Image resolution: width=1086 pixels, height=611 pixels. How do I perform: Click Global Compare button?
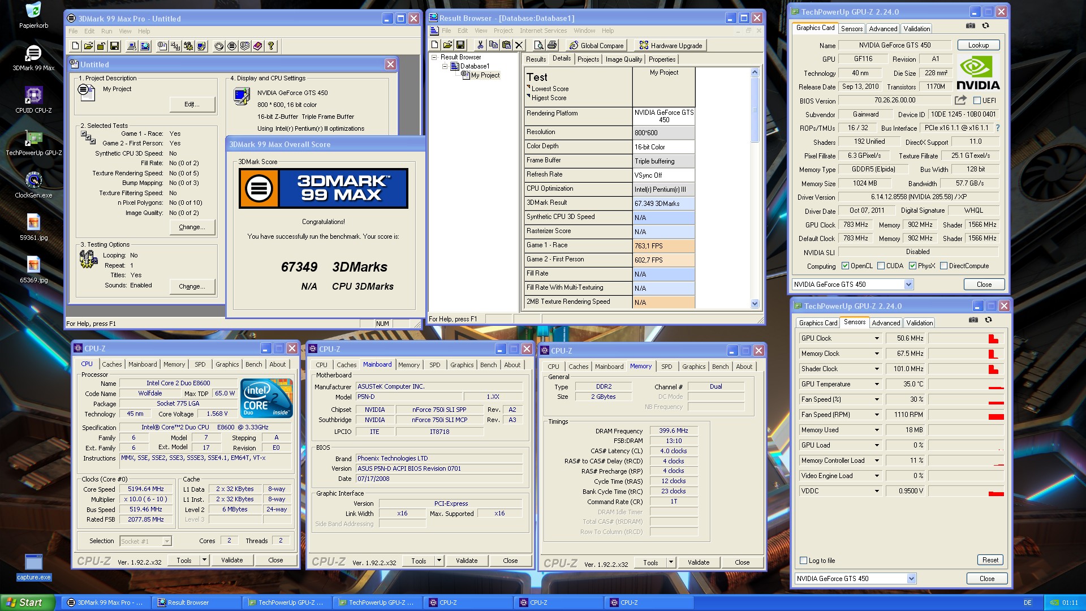pyautogui.click(x=597, y=45)
